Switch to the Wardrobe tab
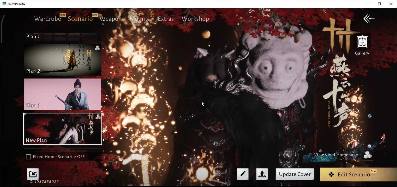397x187 pixels. click(47, 19)
